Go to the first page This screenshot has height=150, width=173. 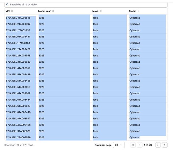[133, 145]
